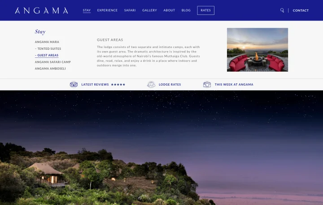This screenshot has width=323, height=205.
Task: Open the About menu
Action: tap(169, 10)
